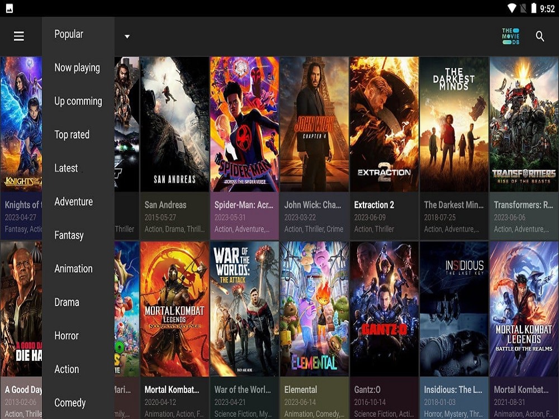Open John Wick Chapter 4 poster
559x419 pixels.
point(314,125)
